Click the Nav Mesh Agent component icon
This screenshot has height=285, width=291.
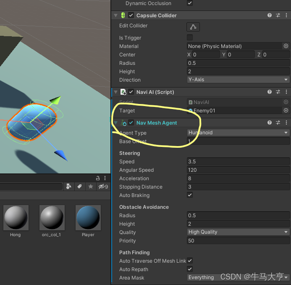(123, 123)
